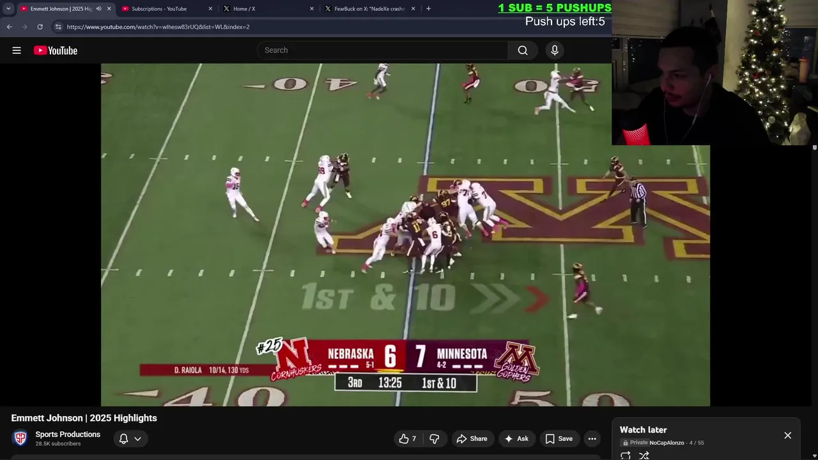Open NoCapAlonzo channel link
The image size is (818, 460).
(667, 443)
